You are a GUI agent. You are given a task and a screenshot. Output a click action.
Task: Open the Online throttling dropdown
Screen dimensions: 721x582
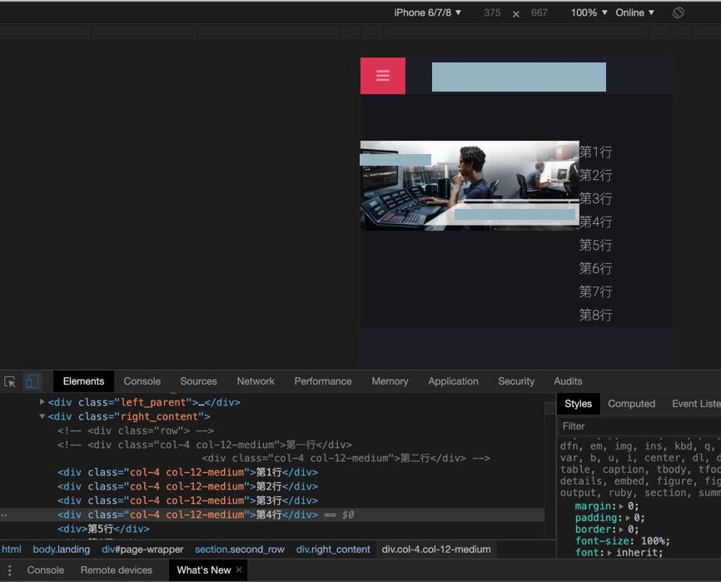point(634,12)
